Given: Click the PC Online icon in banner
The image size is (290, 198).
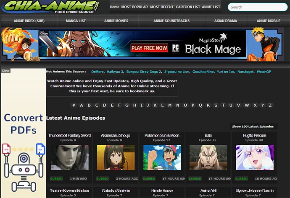Looking at the screenshot, I should (x=176, y=48).
